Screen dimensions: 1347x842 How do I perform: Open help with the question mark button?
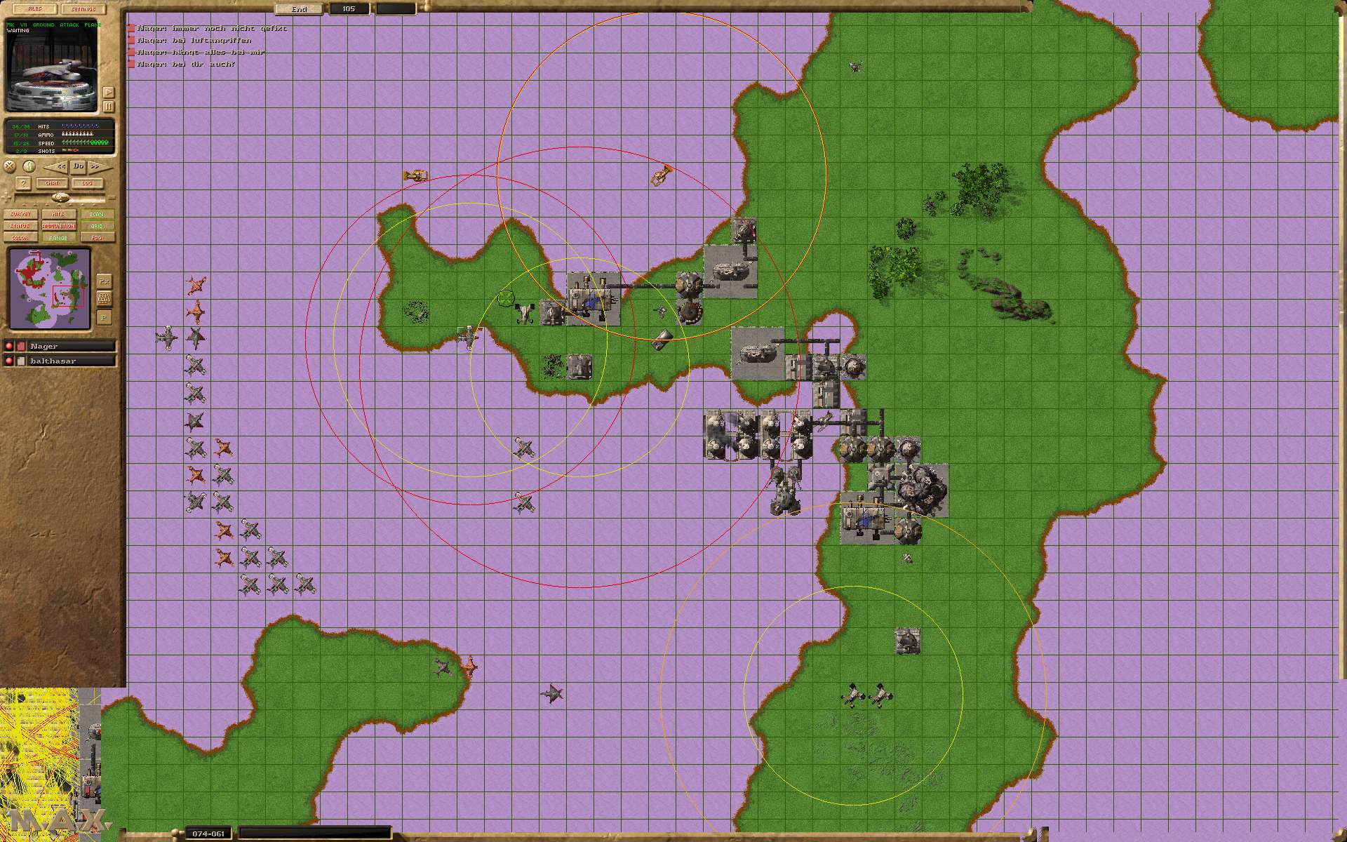pyautogui.click(x=23, y=183)
